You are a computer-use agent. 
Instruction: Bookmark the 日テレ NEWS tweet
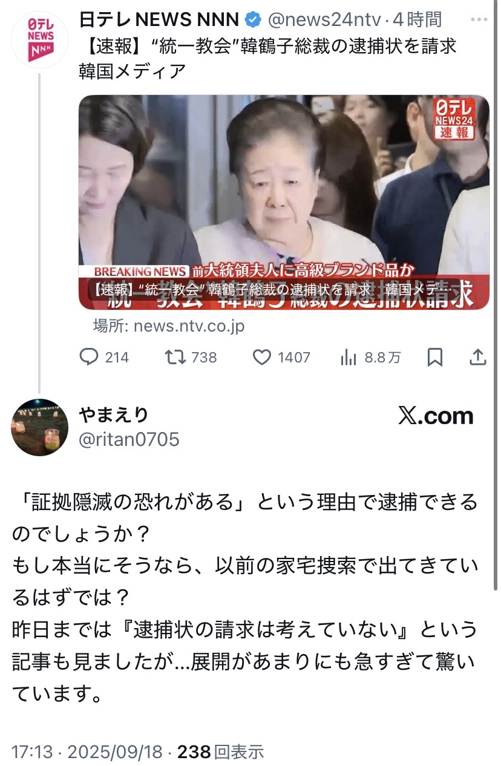coord(435,357)
